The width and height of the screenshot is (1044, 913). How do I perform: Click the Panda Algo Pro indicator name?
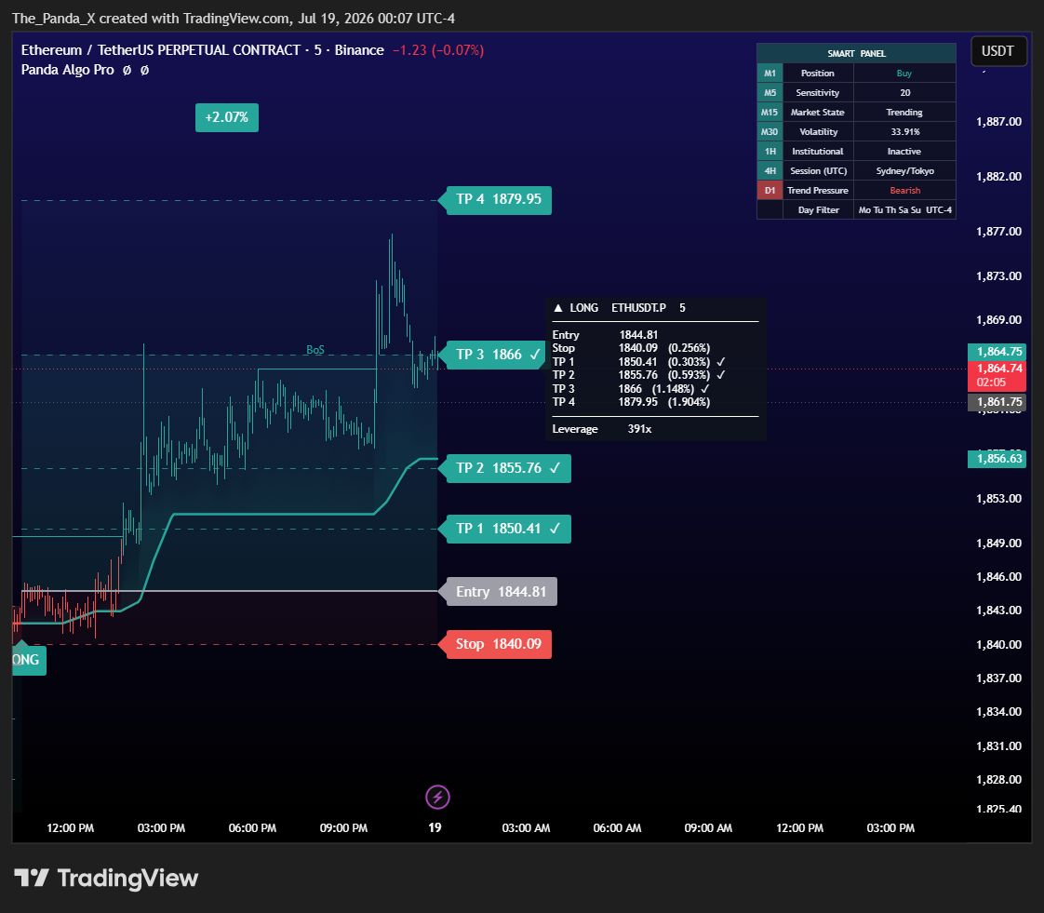point(67,70)
